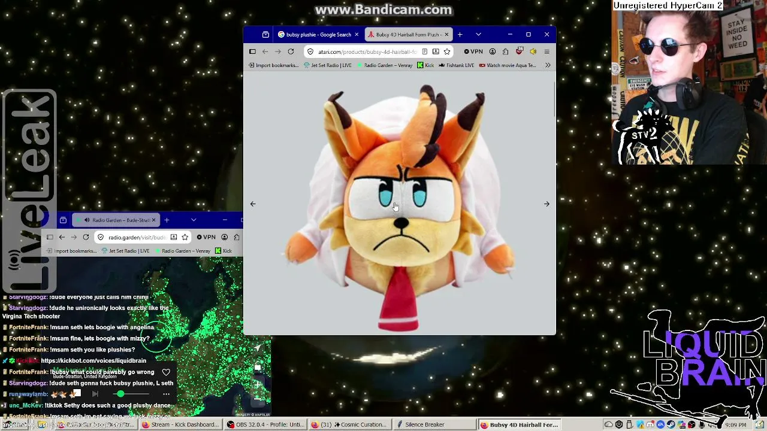The image size is (767, 431).
Task: Adjust the Radio Garden volume slider
Action: click(132, 394)
